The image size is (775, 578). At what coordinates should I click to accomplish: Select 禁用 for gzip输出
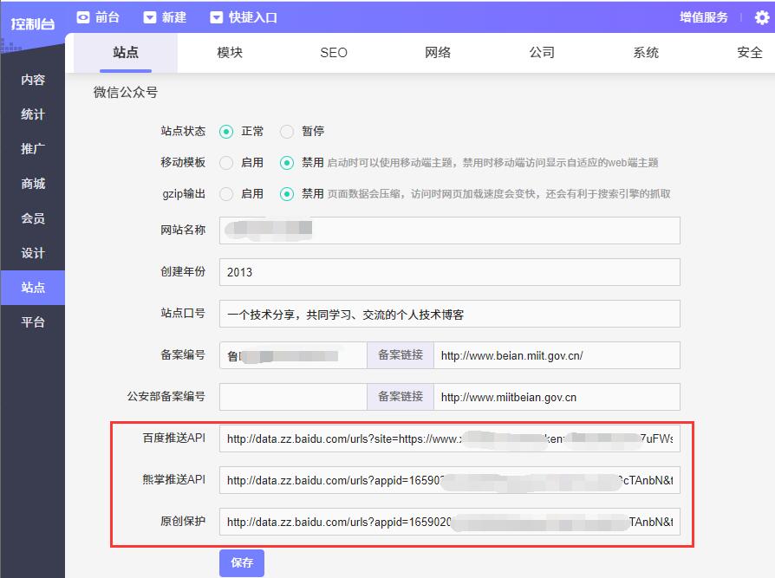[287, 194]
